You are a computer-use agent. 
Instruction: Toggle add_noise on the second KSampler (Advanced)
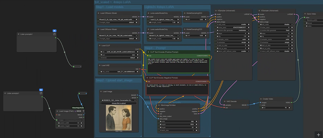[274, 24]
